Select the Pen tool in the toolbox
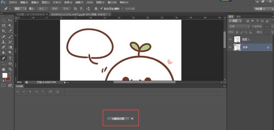 pyautogui.click(x=4, y=58)
